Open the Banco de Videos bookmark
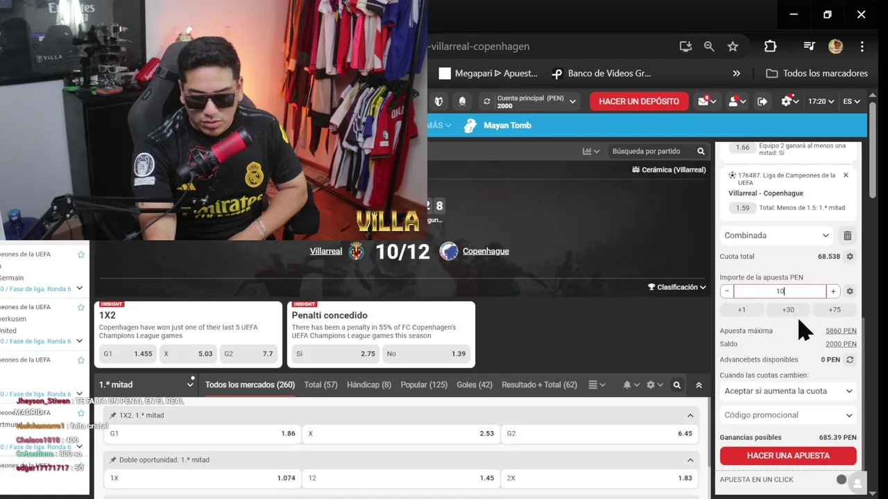Viewport: 888px width, 499px height. coord(601,73)
